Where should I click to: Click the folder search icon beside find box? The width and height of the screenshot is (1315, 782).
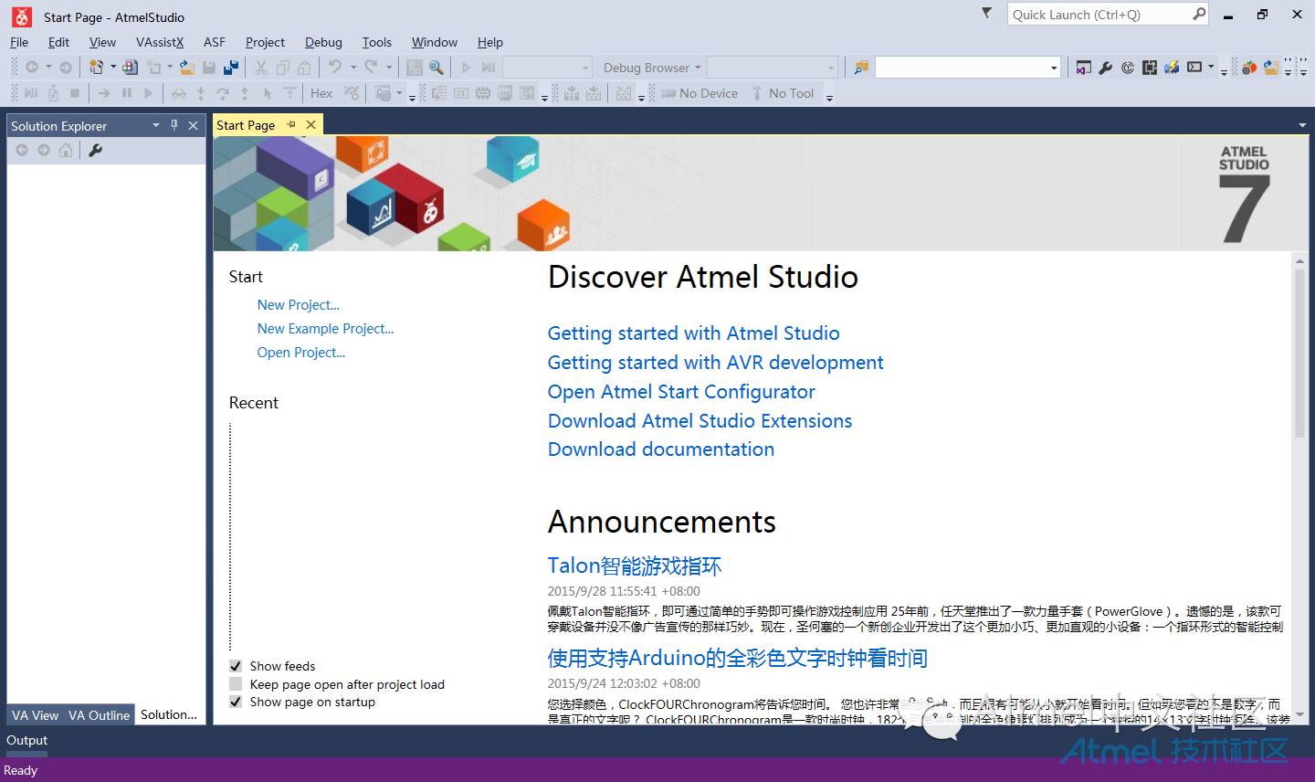(861, 68)
